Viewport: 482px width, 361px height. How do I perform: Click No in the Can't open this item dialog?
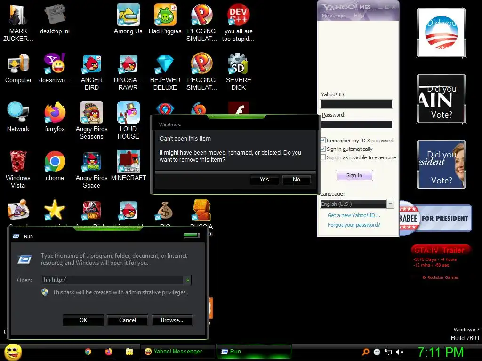[x=297, y=179]
